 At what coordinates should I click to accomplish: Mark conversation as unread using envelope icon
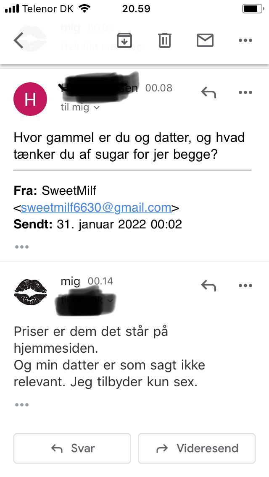(x=205, y=41)
